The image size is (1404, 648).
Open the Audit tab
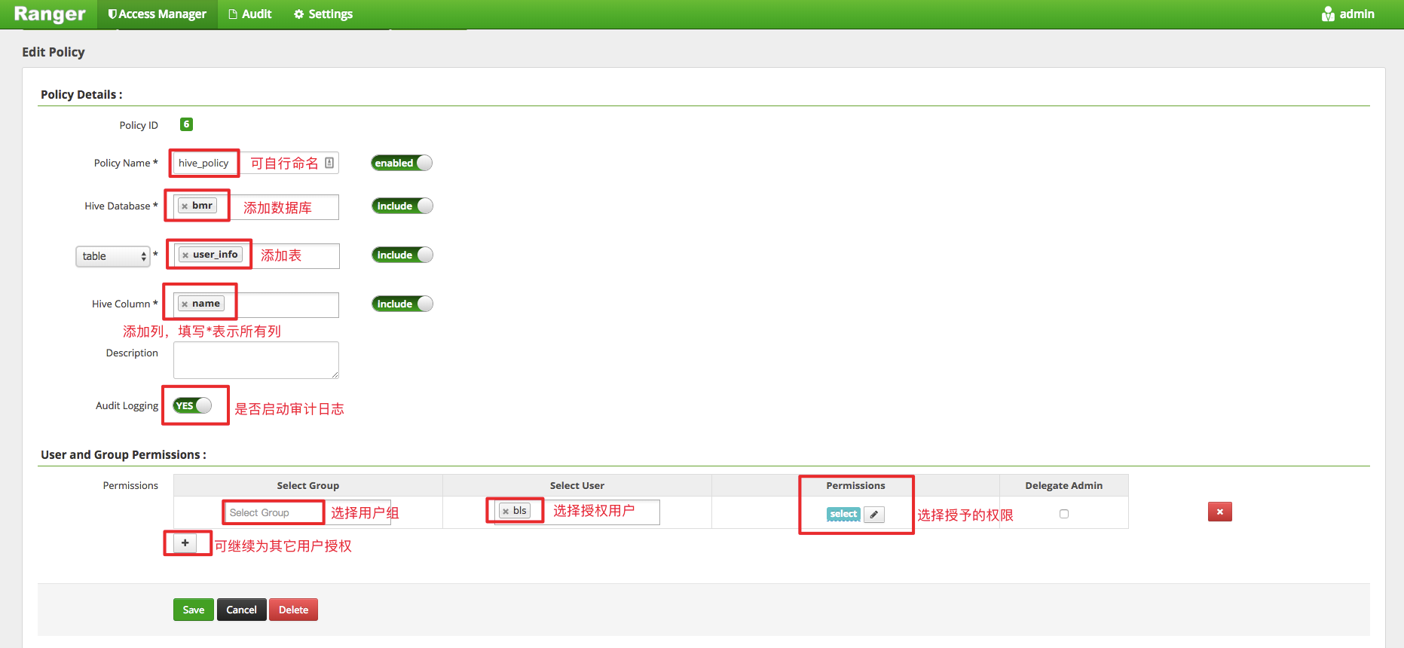249,14
